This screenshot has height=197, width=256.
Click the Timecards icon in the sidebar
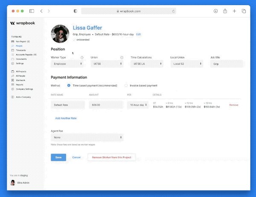coord(12,50)
